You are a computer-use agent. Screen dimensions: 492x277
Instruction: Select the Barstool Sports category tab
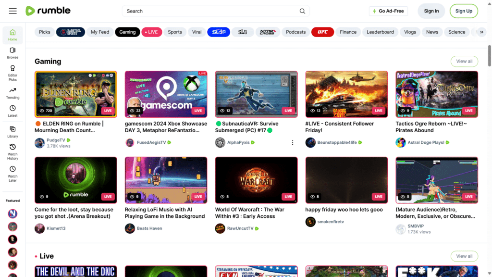[70, 32]
